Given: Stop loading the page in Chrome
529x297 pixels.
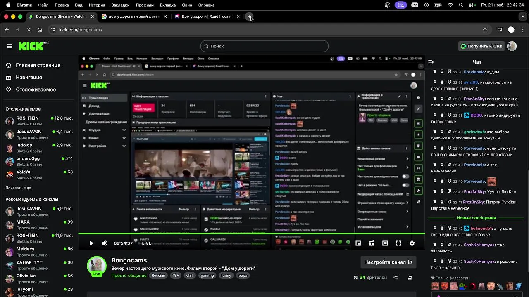Looking at the screenshot, I should pyautogui.click(x=29, y=30).
